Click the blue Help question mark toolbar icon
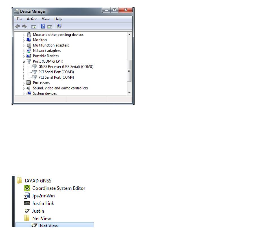 tap(43, 26)
